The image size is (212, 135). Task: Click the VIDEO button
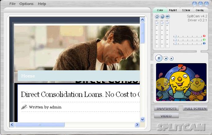click(166, 116)
